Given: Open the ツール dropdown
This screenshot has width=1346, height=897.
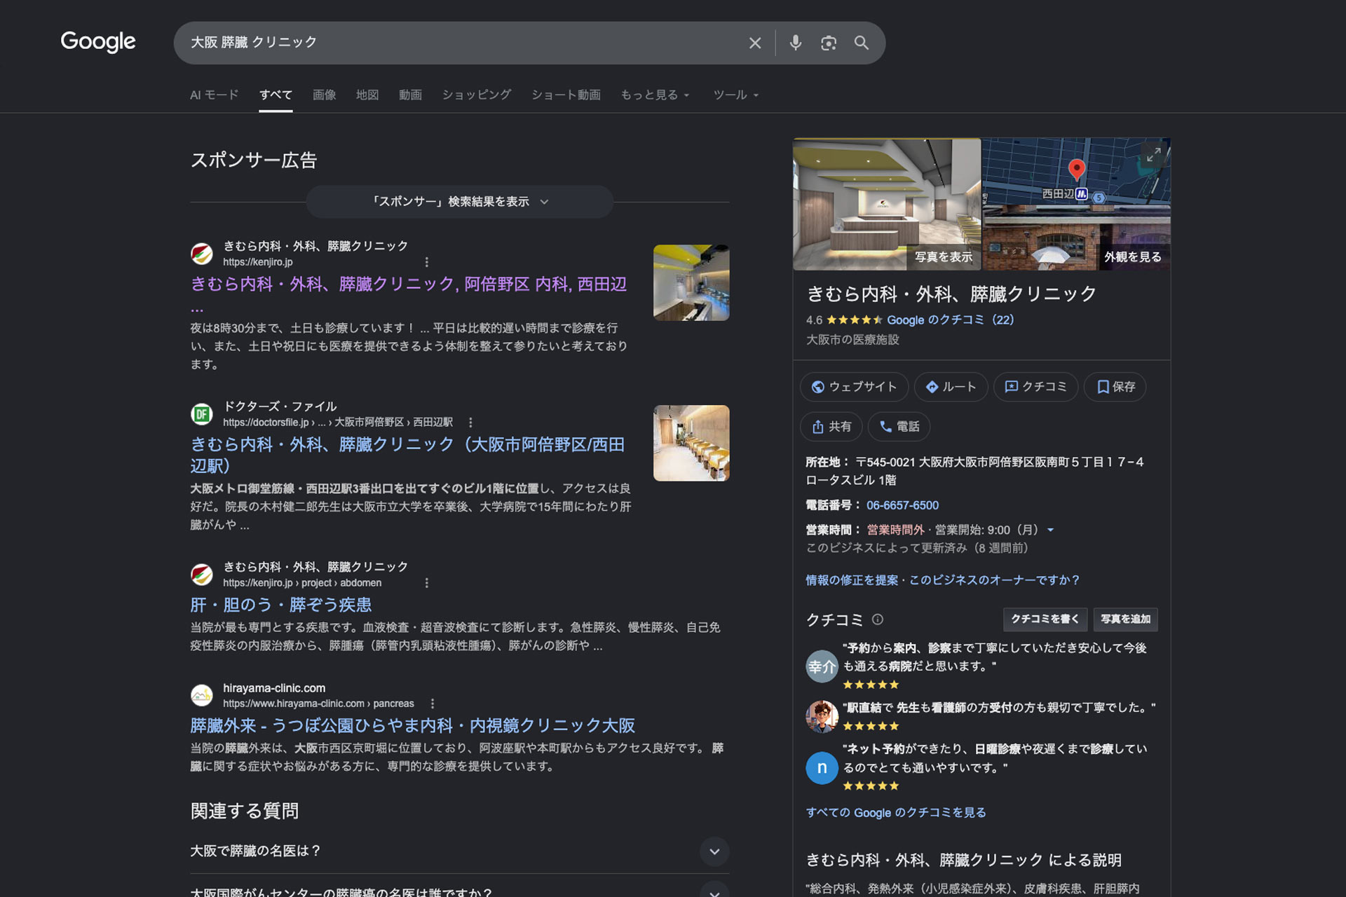Looking at the screenshot, I should coord(736,95).
